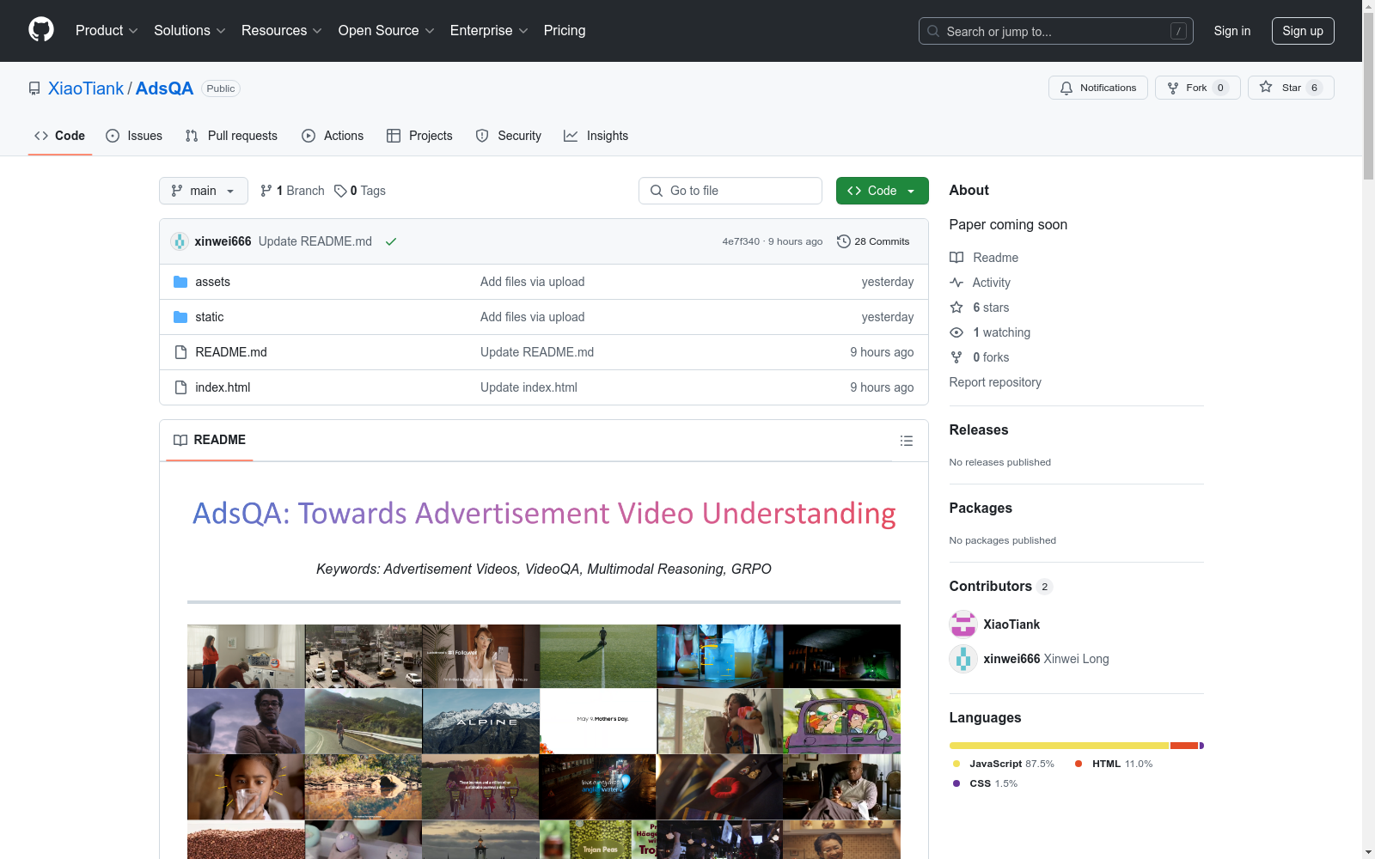This screenshot has height=859, width=1375.
Task: Open the README.md file name
Action: 231,352
